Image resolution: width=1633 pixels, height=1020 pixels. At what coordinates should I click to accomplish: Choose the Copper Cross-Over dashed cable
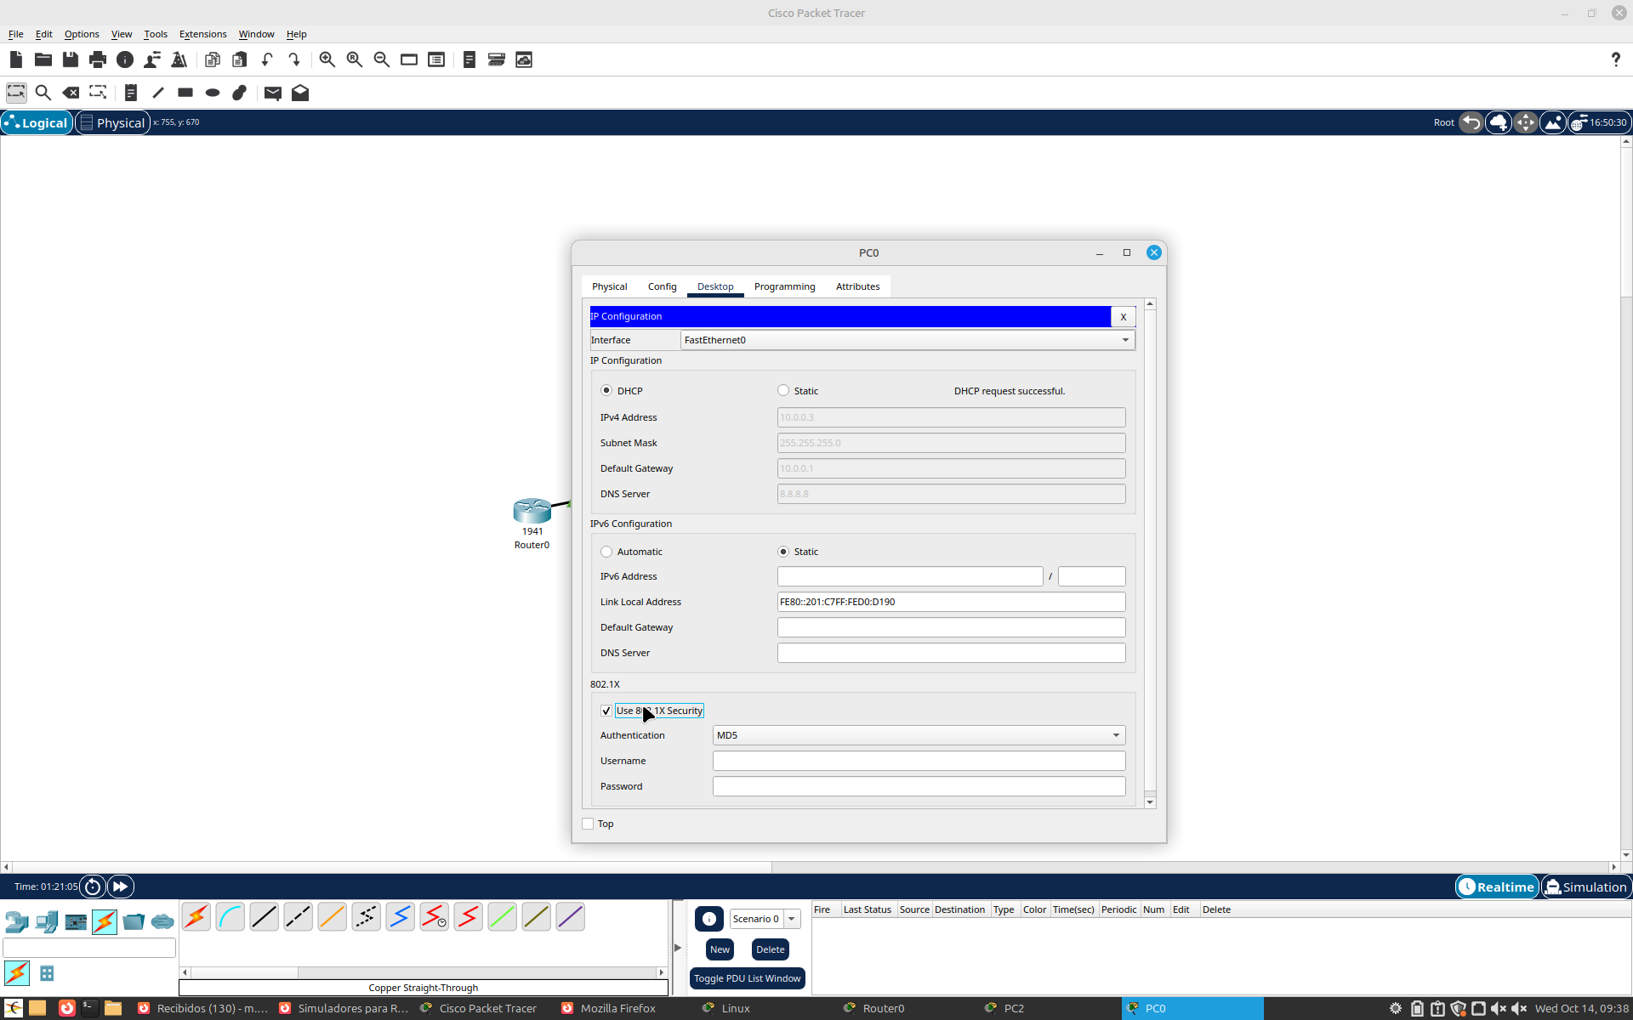(299, 917)
